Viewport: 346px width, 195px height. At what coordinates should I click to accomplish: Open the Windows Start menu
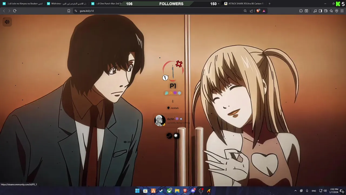point(137,191)
